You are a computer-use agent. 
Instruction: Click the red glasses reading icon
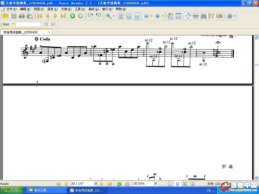(x=196, y=16)
